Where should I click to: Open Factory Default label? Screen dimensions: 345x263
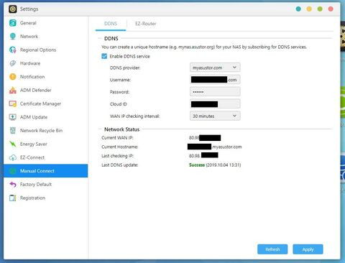[36, 185]
